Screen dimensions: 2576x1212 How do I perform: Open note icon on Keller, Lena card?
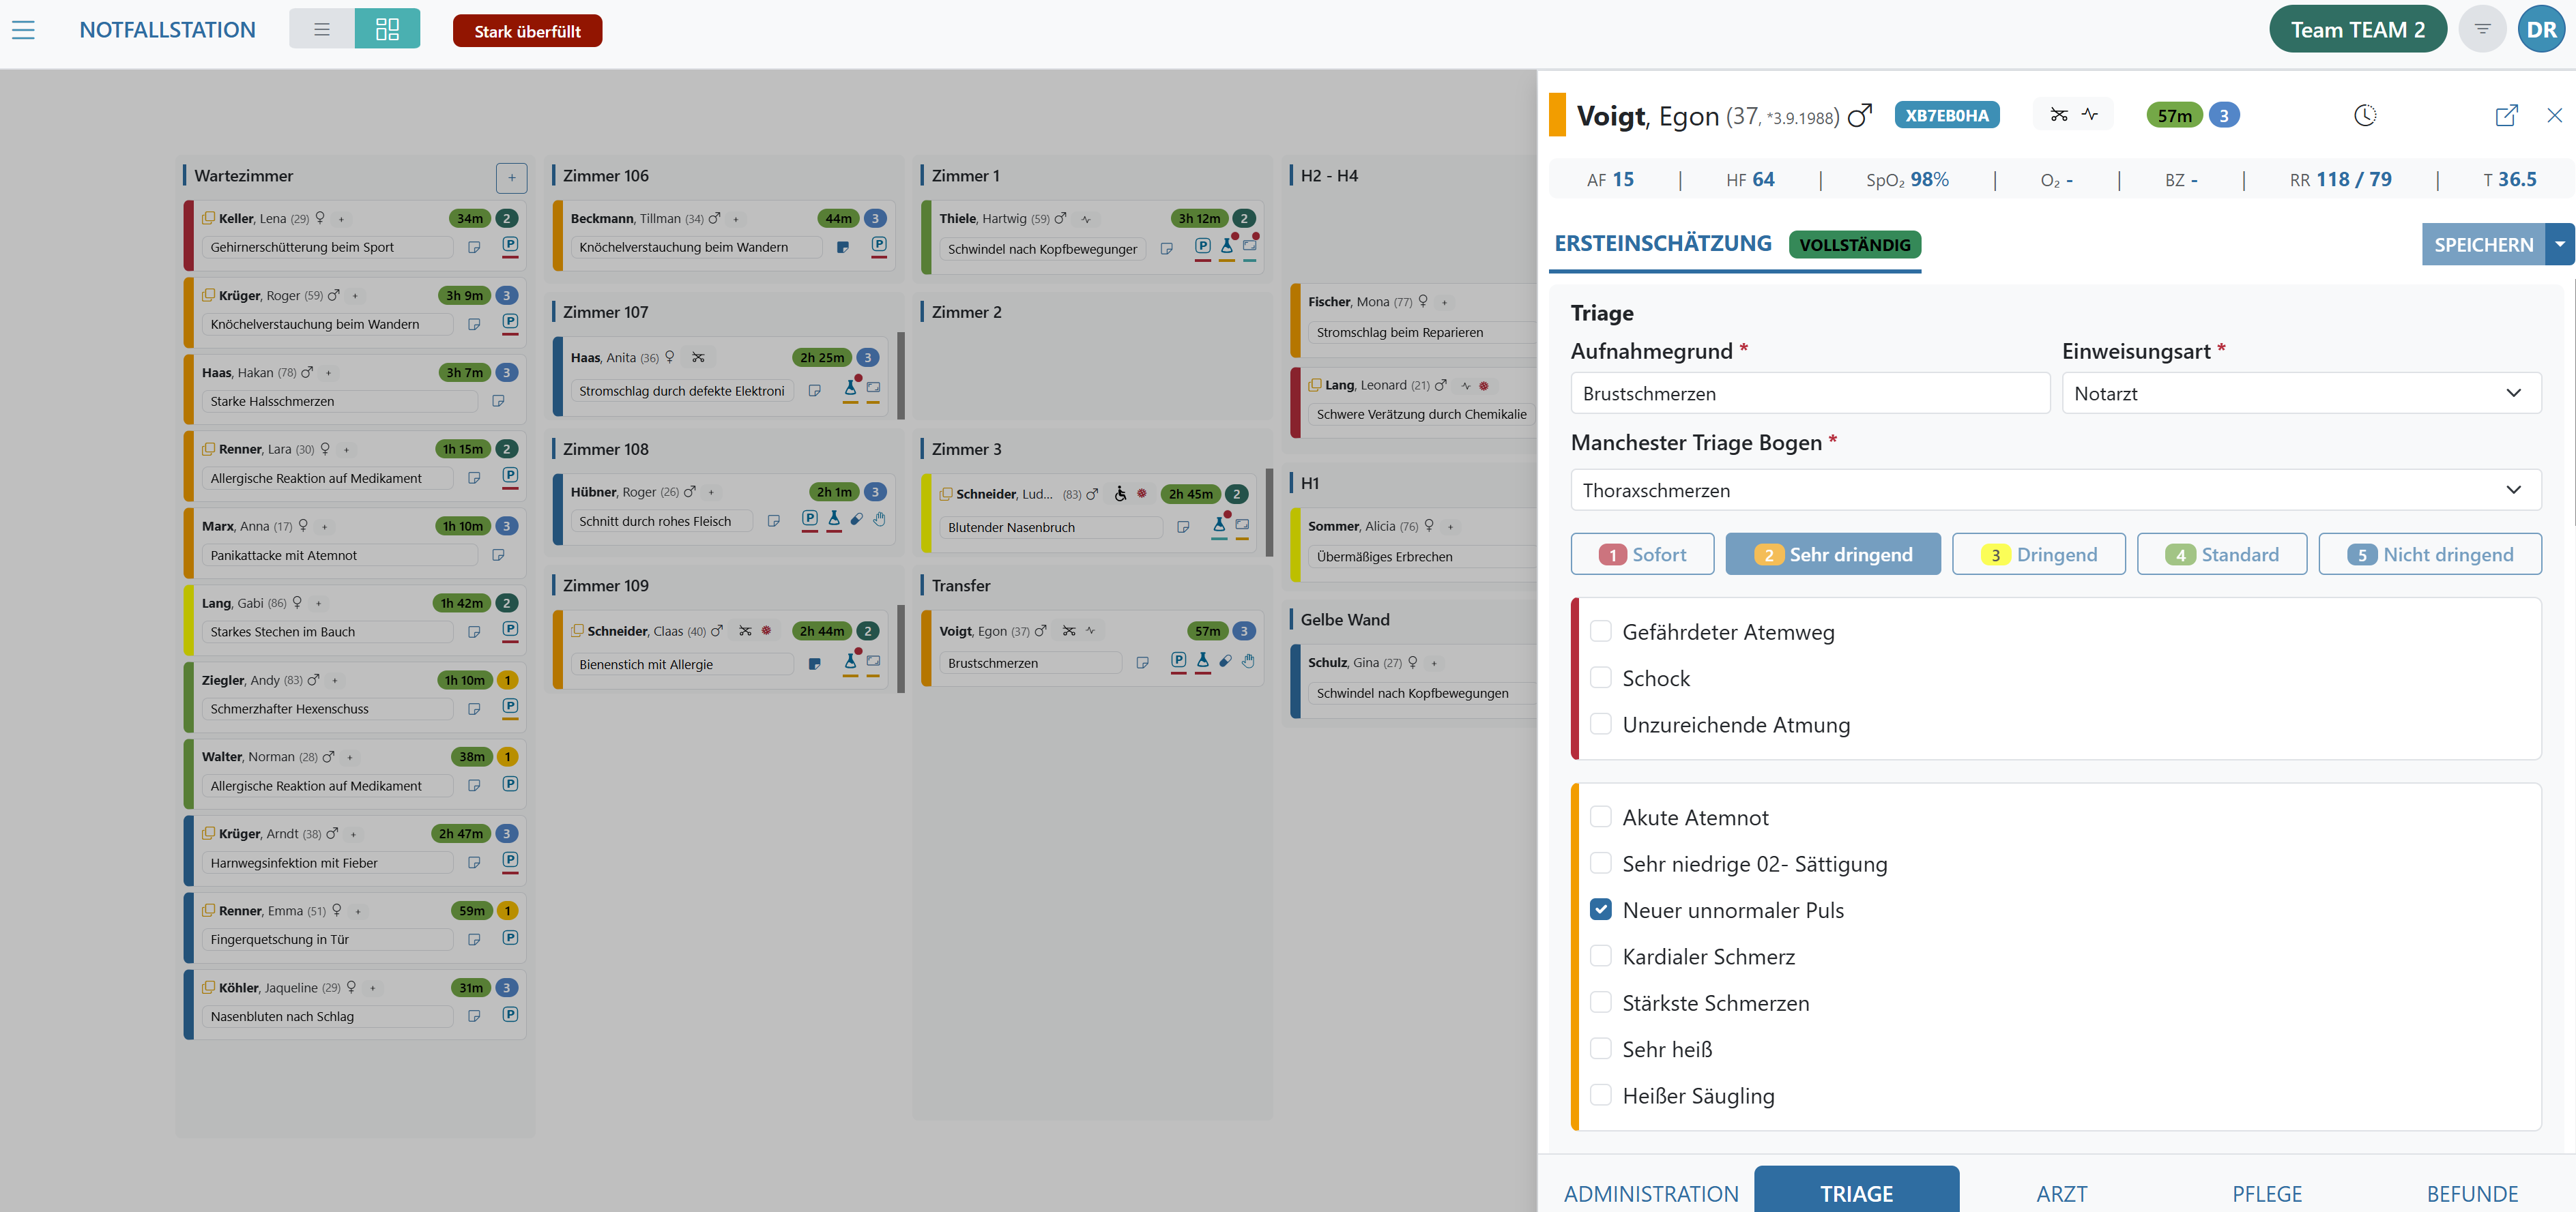[x=474, y=247]
